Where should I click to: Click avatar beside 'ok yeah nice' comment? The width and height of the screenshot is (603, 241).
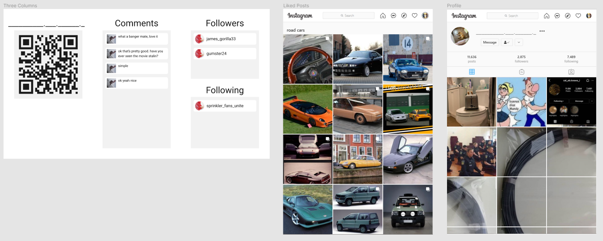[x=112, y=83]
